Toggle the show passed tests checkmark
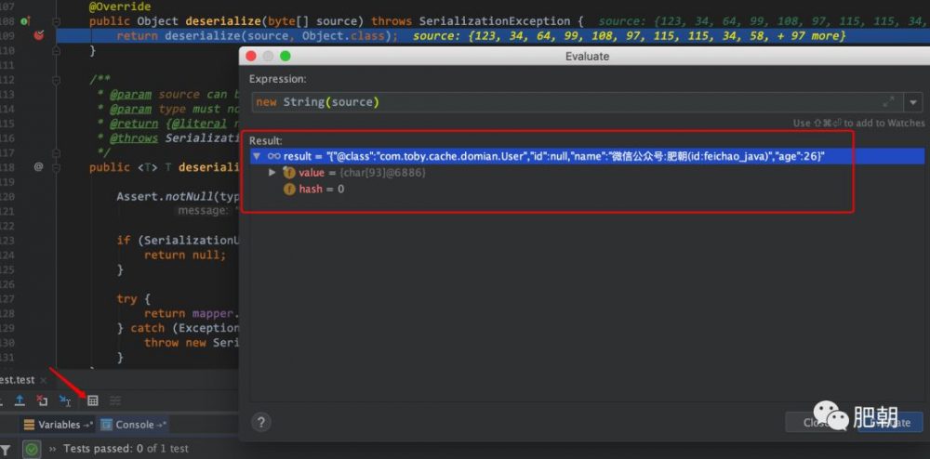This screenshot has width=930, height=459. coord(32,449)
